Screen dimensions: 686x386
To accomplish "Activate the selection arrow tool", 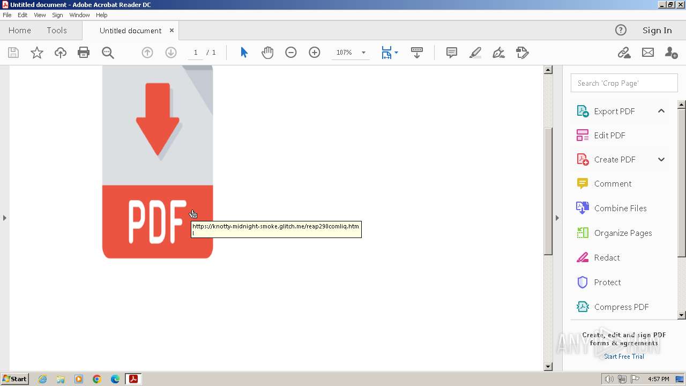I will [x=244, y=53].
